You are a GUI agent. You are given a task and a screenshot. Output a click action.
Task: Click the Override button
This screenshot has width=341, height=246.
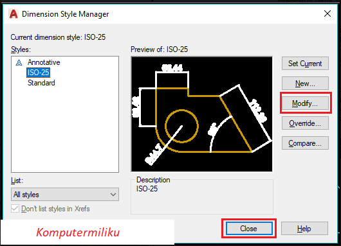pos(305,123)
